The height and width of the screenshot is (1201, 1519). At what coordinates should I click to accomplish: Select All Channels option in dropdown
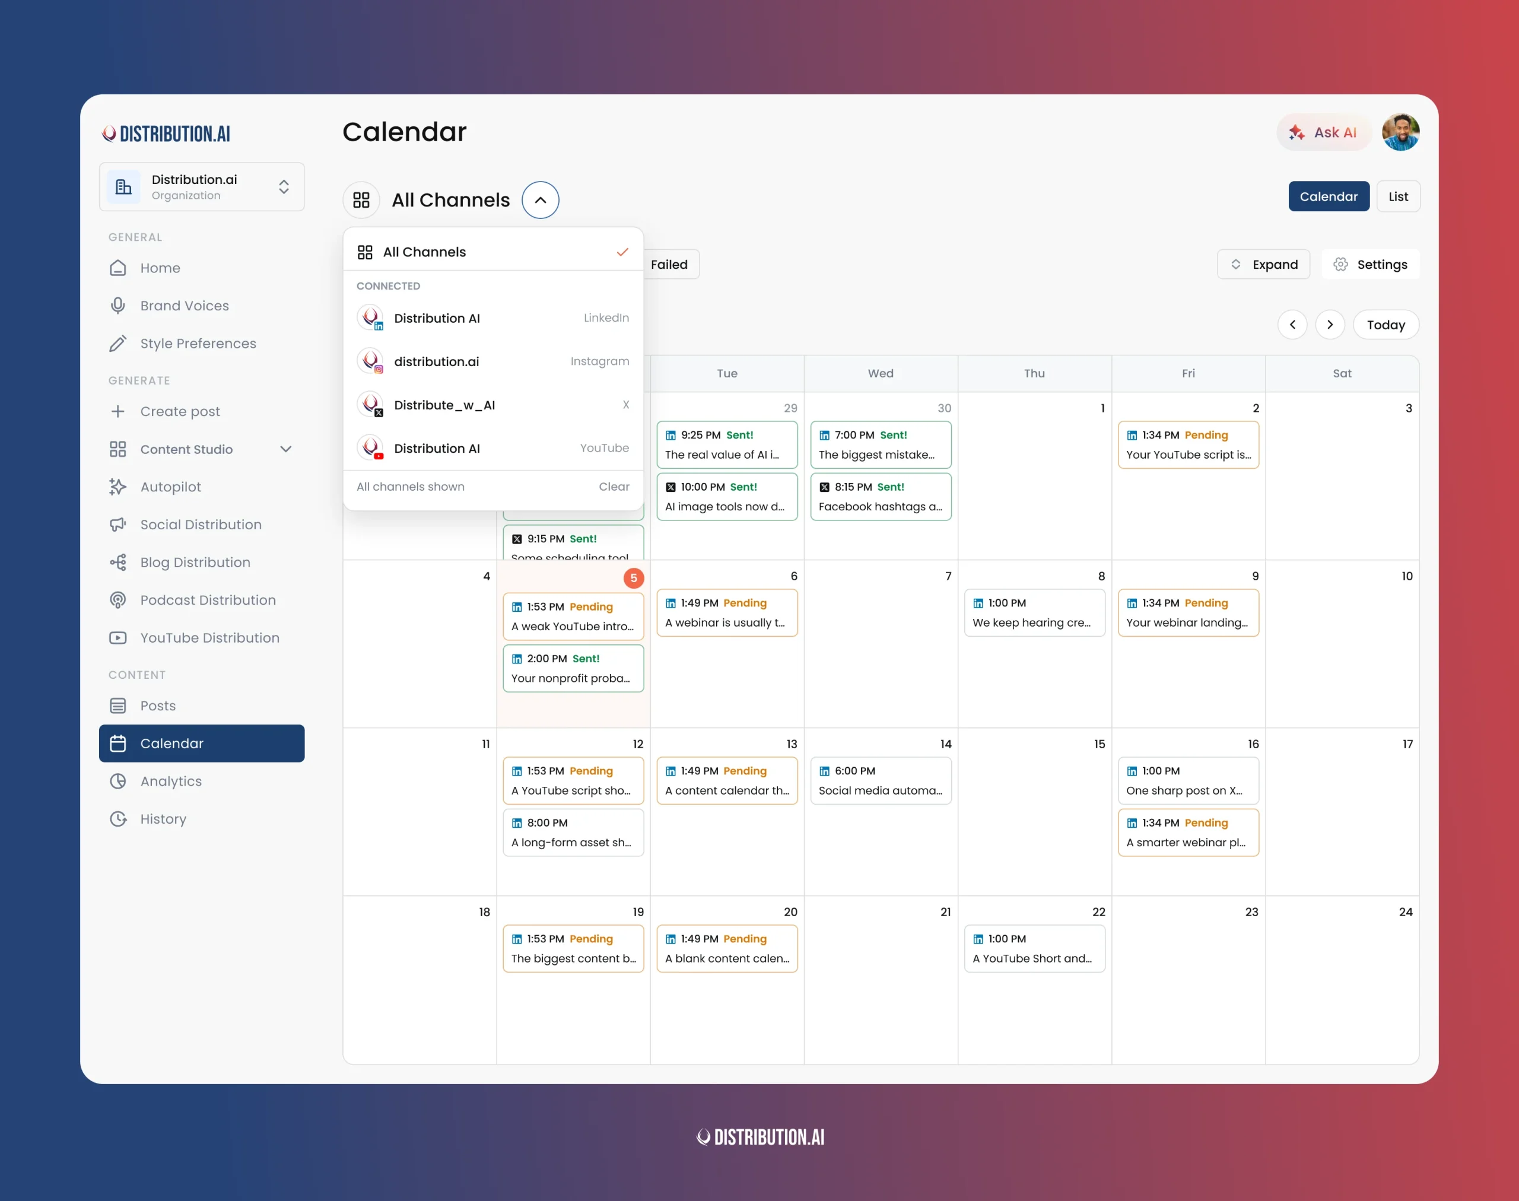493,252
